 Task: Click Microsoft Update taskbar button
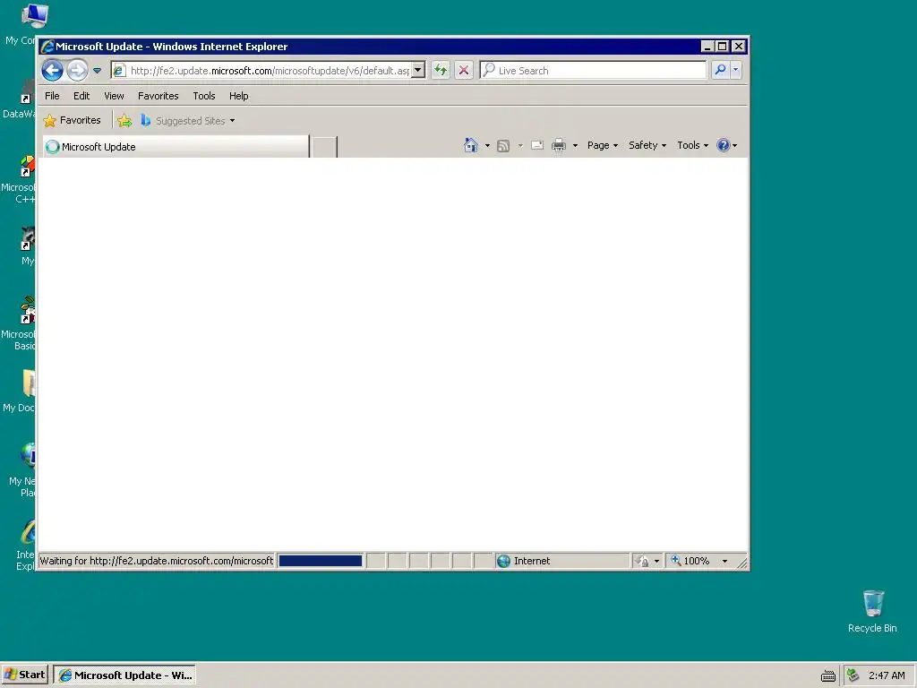coord(124,675)
